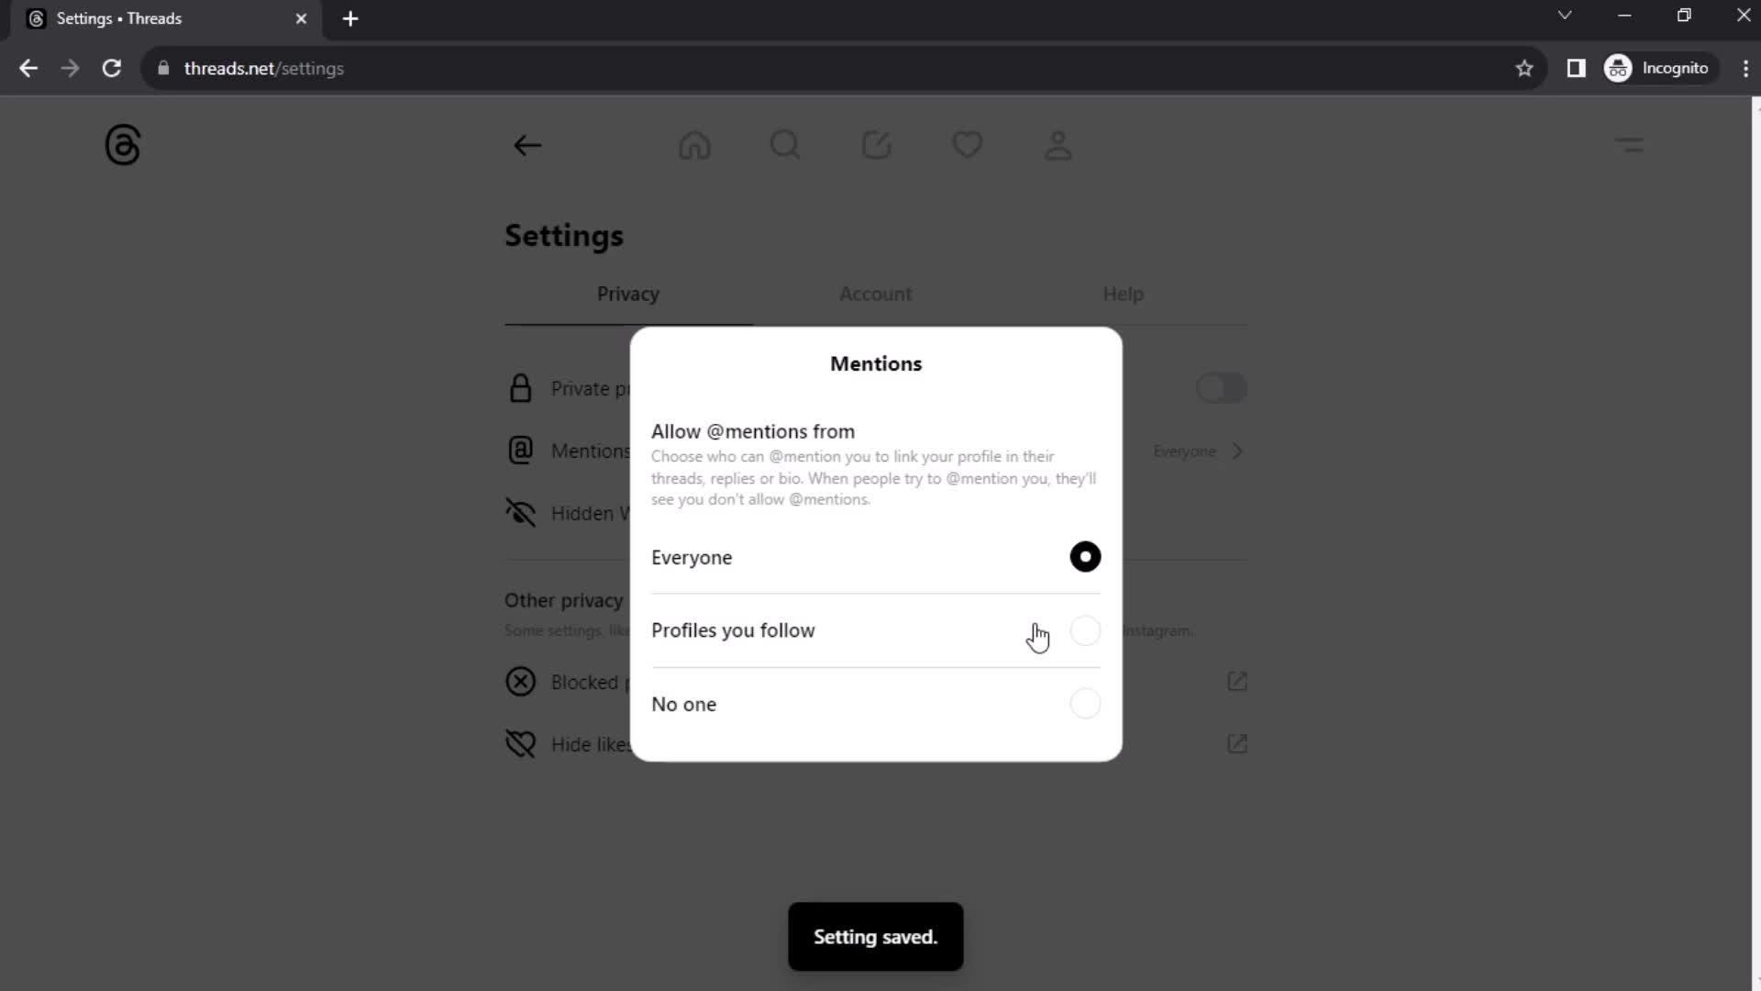The image size is (1761, 991).
Task: Switch to the Help tab
Action: click(x=1123, y=293)
